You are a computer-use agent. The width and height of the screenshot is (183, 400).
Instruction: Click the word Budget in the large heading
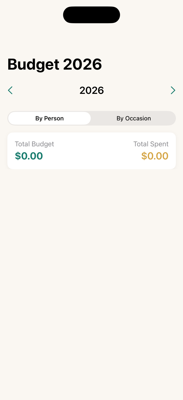tap(33, 64)
